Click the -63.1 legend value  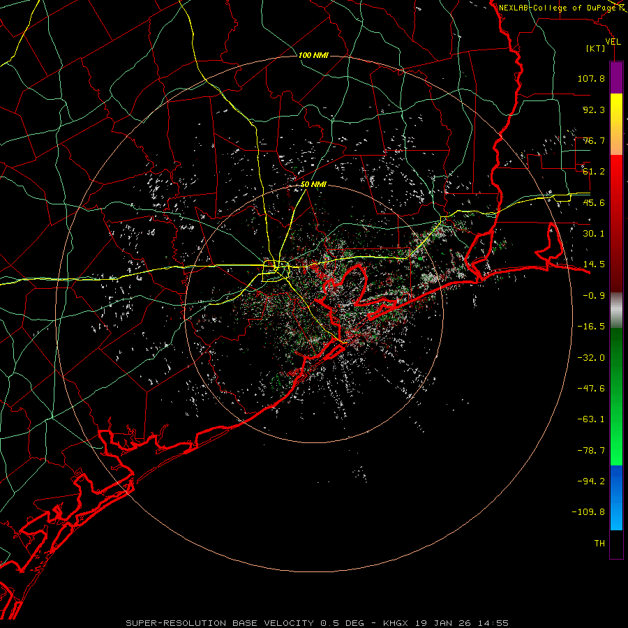pyautogui.click(x=591, y=419)
